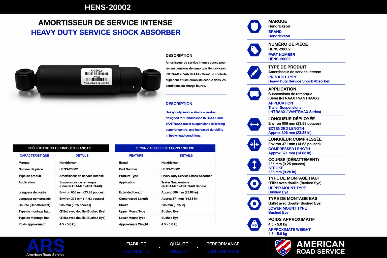Click the blue PERFORMANCE text in footer

pos(223,251)
